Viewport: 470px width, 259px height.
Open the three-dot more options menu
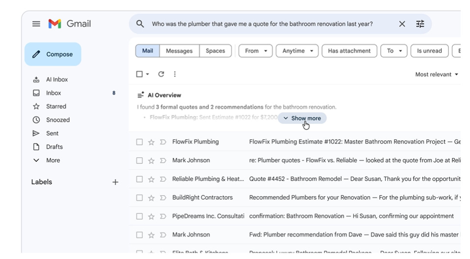coord(175,74)
